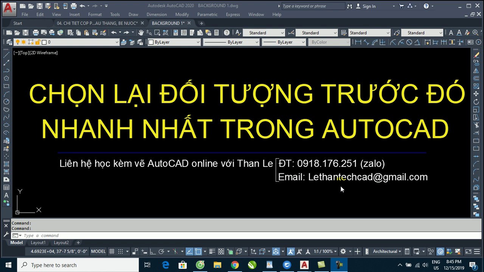The height and width of the screenshot is (272, 484).
Task: Toggle the drawing grid display in status bar
Action: [x=112, y=251]
